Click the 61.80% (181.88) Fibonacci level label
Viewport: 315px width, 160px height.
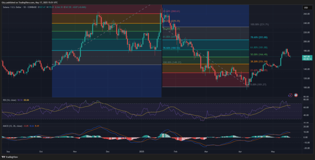tap(259, 48)
